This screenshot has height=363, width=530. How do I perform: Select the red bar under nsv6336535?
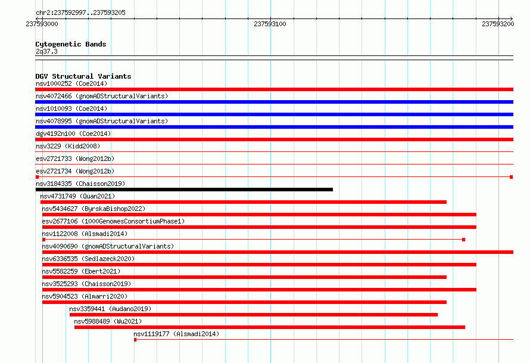click(259, 265)
